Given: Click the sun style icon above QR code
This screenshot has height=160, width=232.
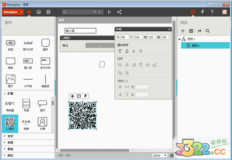Looking at the screenshot, I should (73, 96).
